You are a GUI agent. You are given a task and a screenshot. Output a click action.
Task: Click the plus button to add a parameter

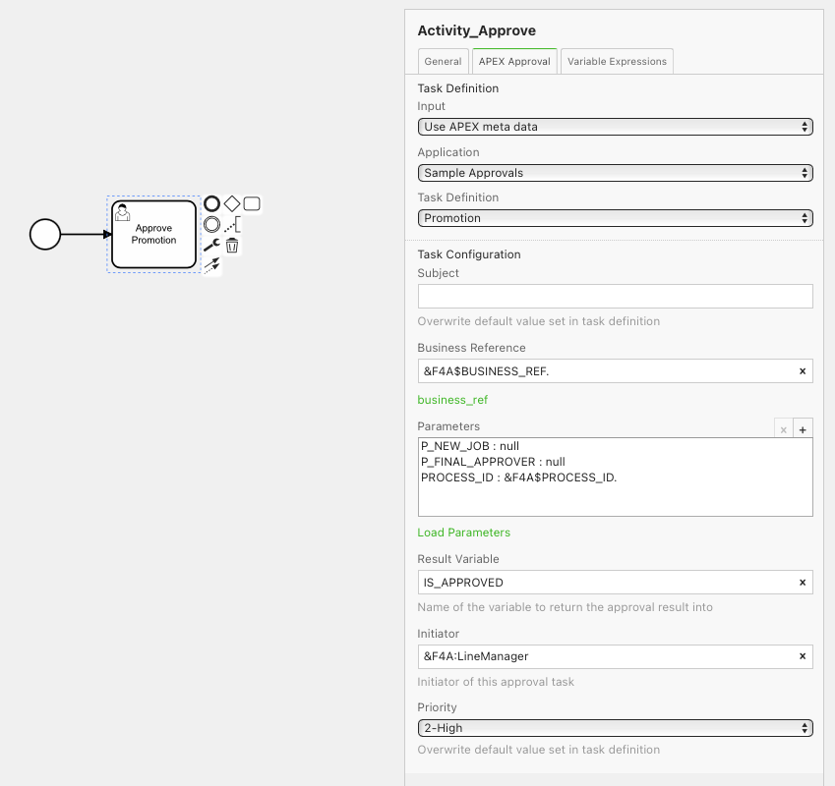pos(803,429)
